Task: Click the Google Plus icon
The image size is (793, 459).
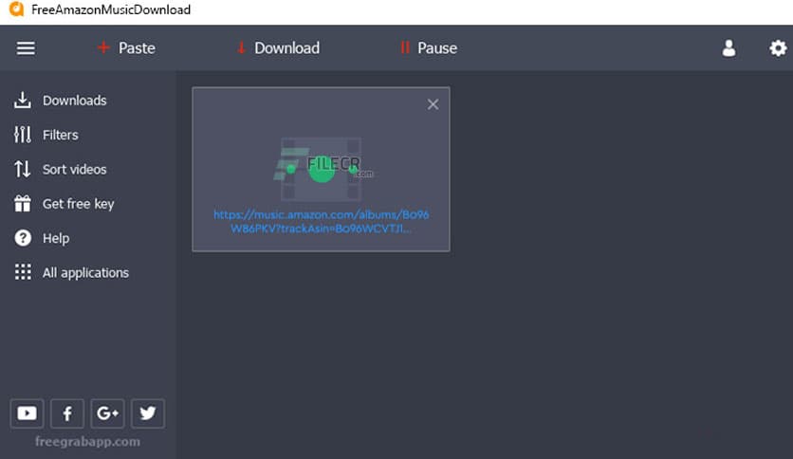Action: click(107, 413)
